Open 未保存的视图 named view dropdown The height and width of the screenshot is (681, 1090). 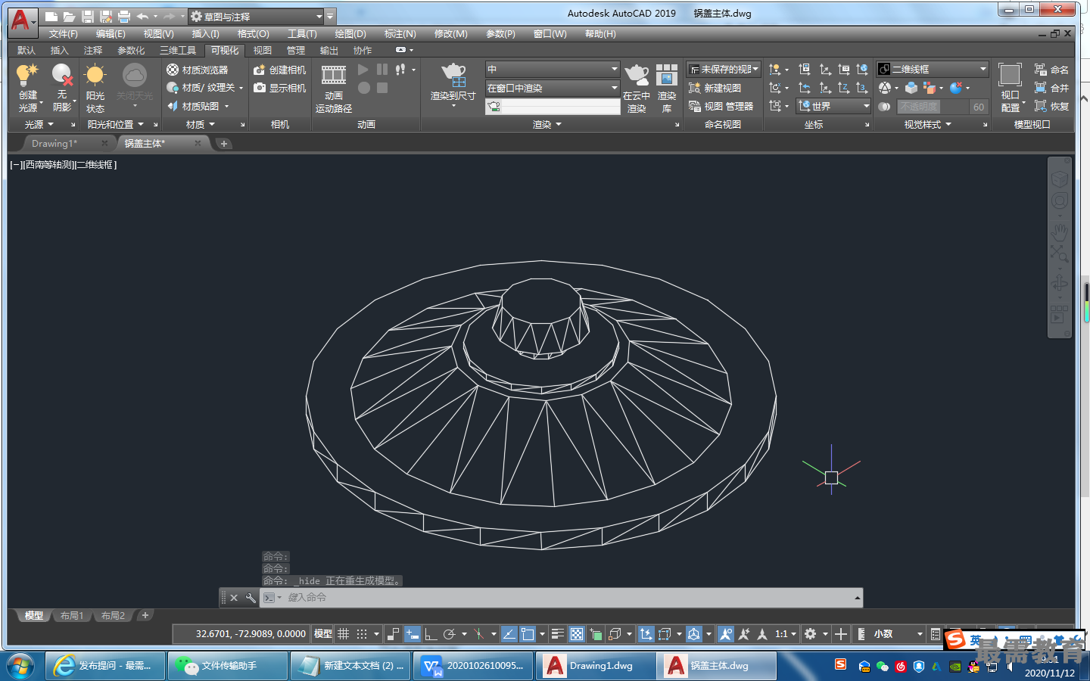[x=724, y=69]
